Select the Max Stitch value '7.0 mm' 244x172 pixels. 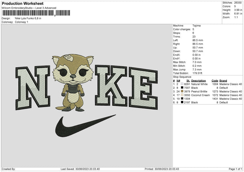[x=197, y=62]
